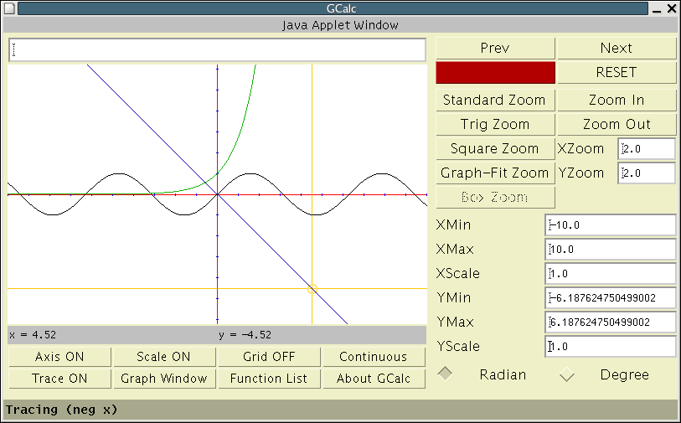This screenshot has width=681, height=423.
Task: Click the disabled Box Zoom button
Action: click(495, 197)
